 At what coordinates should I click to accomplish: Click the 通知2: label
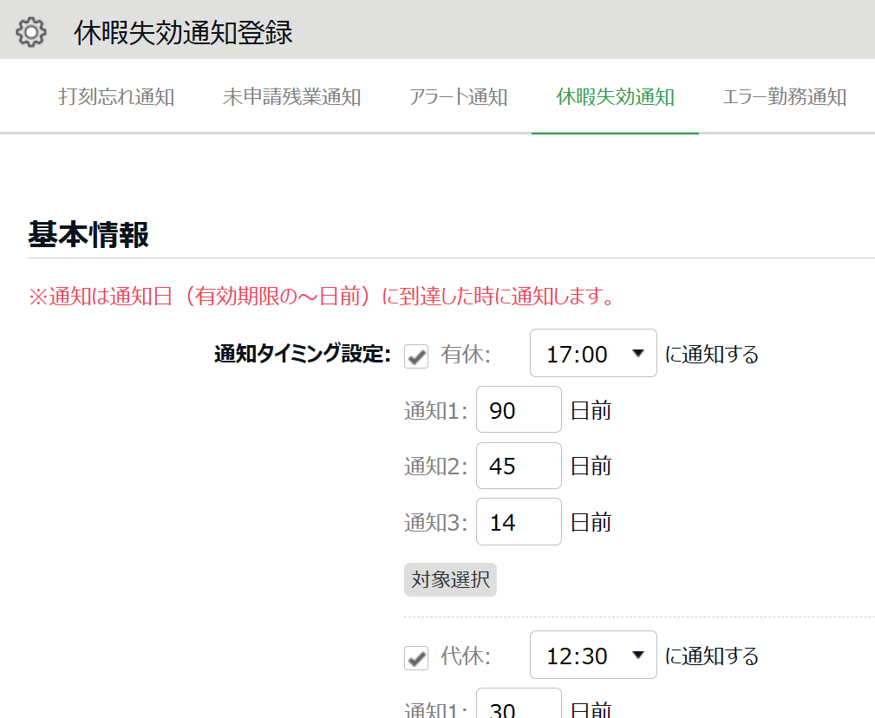click(x=436, y=467)
